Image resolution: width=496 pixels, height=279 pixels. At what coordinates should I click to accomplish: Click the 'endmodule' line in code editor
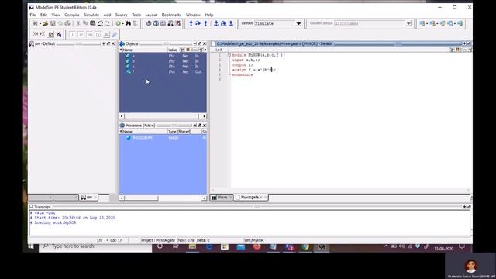click(243, 75)
